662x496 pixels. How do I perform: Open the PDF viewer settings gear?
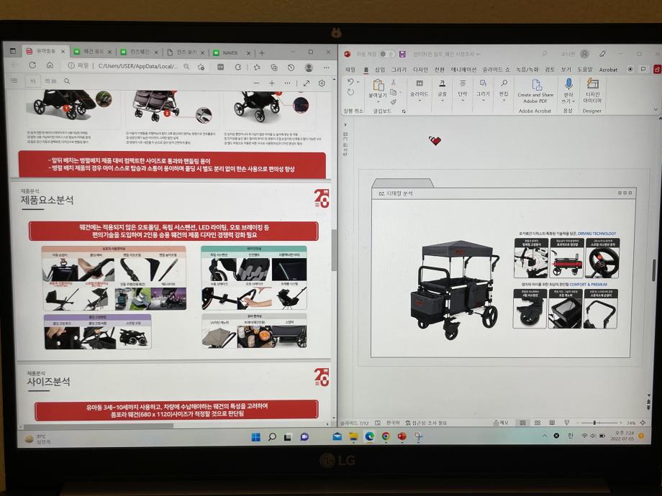point(322,83)
